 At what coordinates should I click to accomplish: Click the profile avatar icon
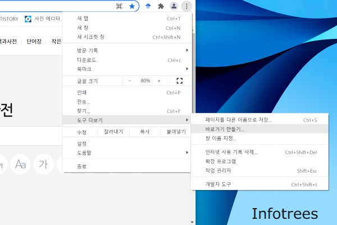[x=174, y=6]
